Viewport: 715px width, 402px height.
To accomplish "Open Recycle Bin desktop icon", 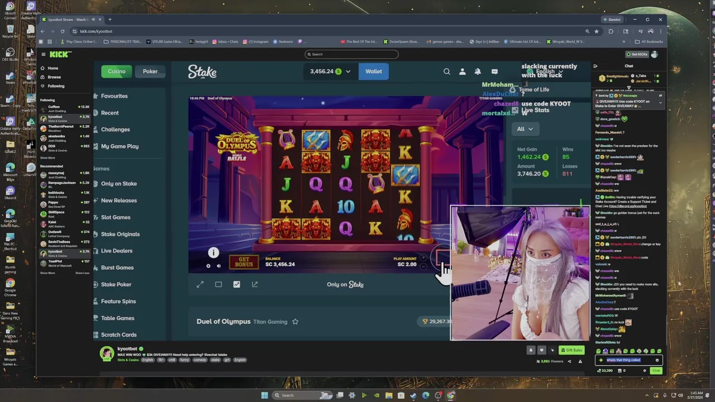I will click(x=10, y=31).
